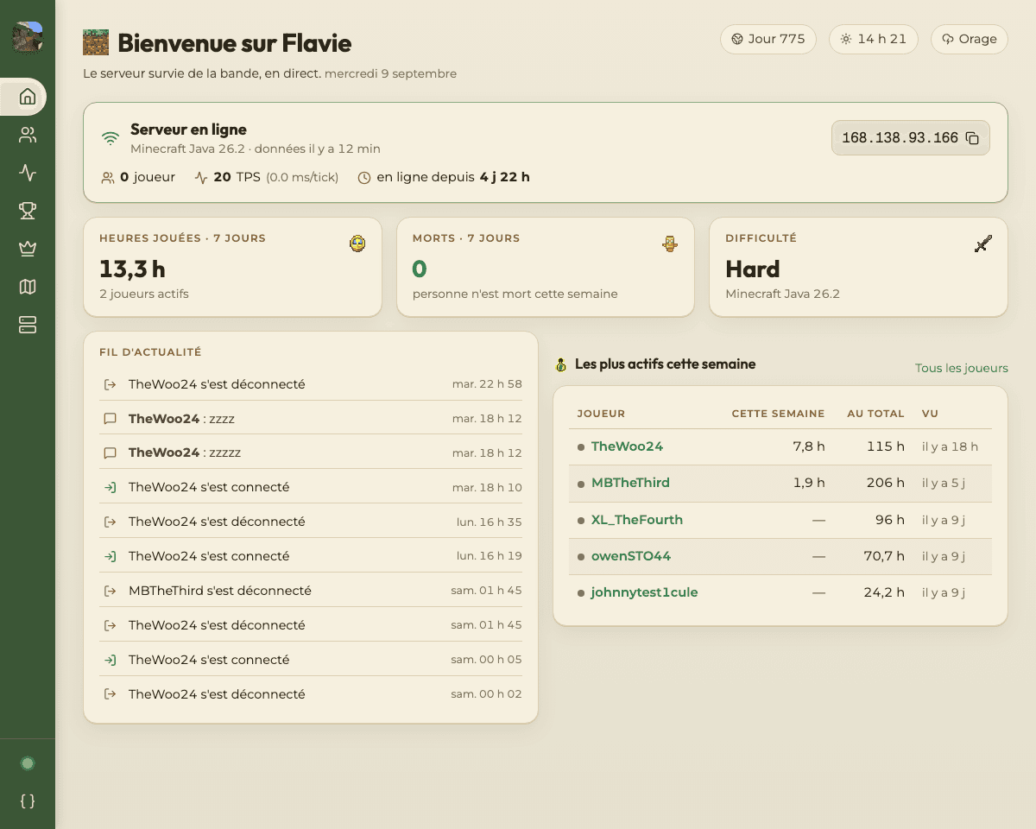
Task: Click the CETTE SEMAINE column header
Action: 778,414
